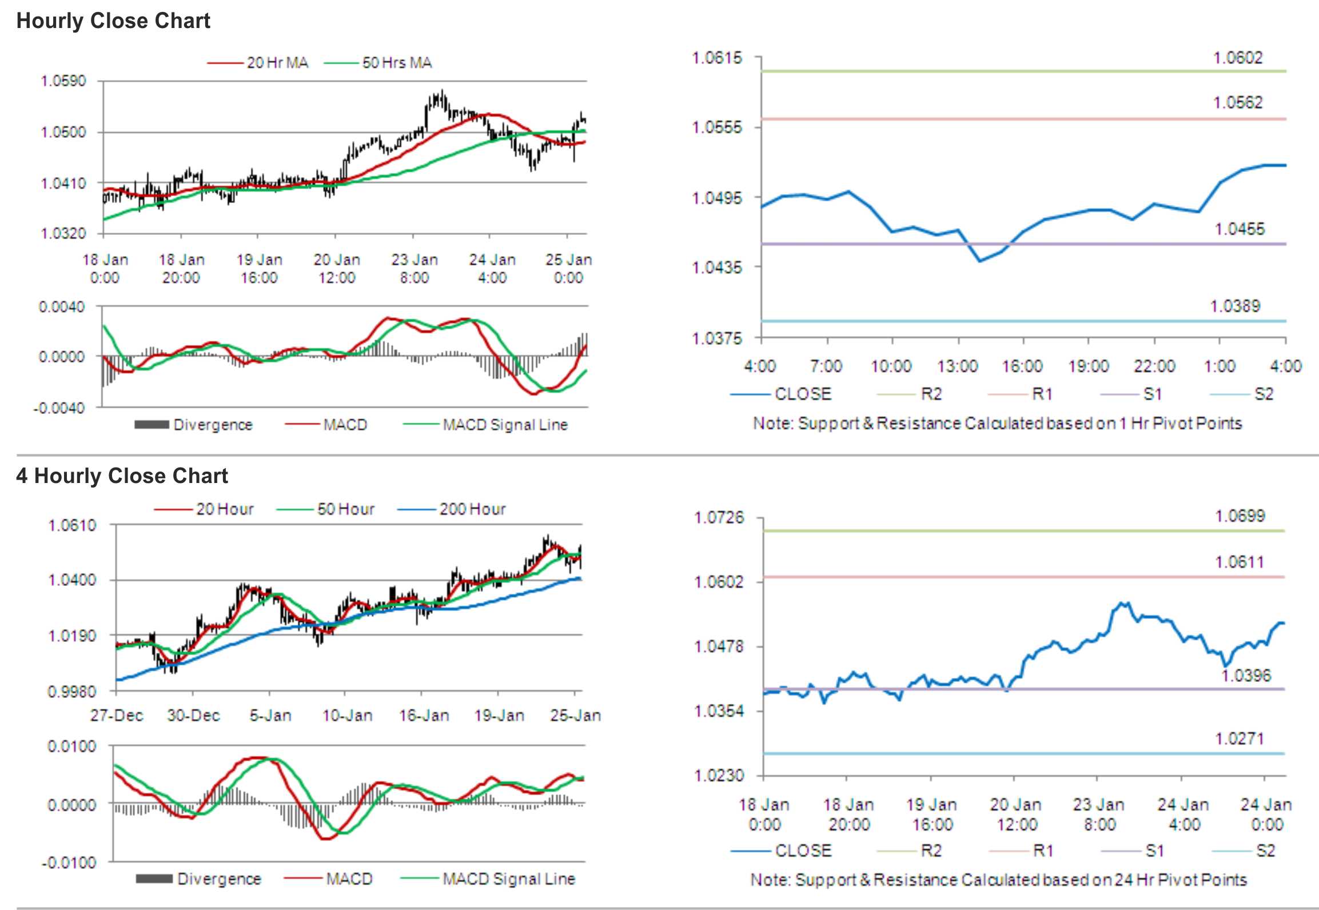Click the -0.0040 MACD axis label
This screenshot has width=1319, height=910.
click(x=59, y=408)
